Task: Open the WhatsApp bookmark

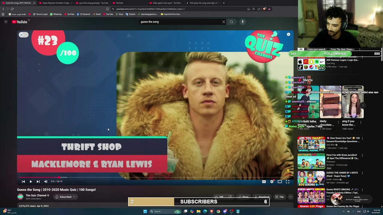Action: click(x=56, y=14)
